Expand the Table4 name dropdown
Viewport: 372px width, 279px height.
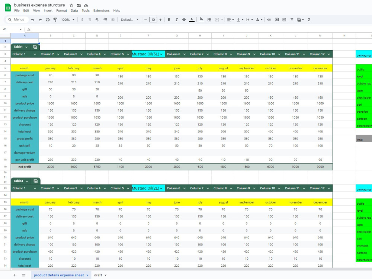pos(27,181)
